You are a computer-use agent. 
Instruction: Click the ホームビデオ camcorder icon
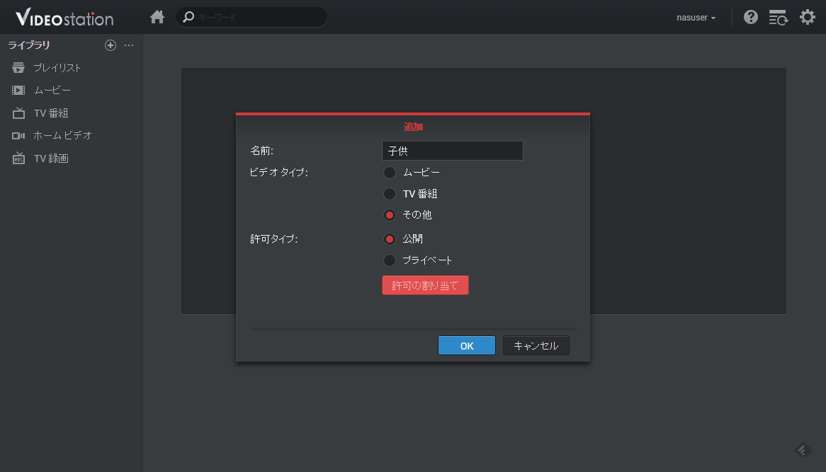pos(18,136)
